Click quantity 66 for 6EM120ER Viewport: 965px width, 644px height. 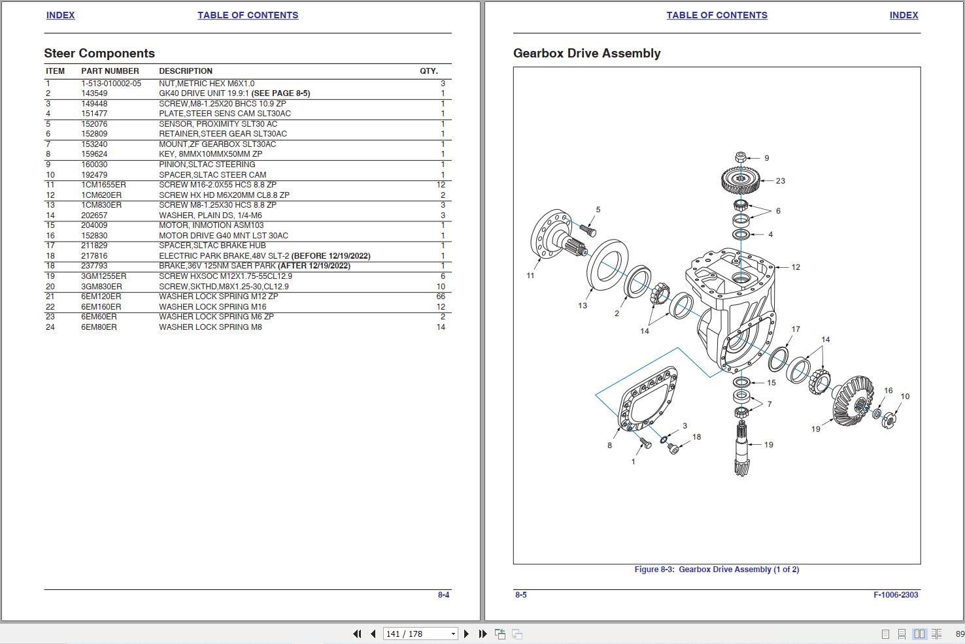[441, 297]
